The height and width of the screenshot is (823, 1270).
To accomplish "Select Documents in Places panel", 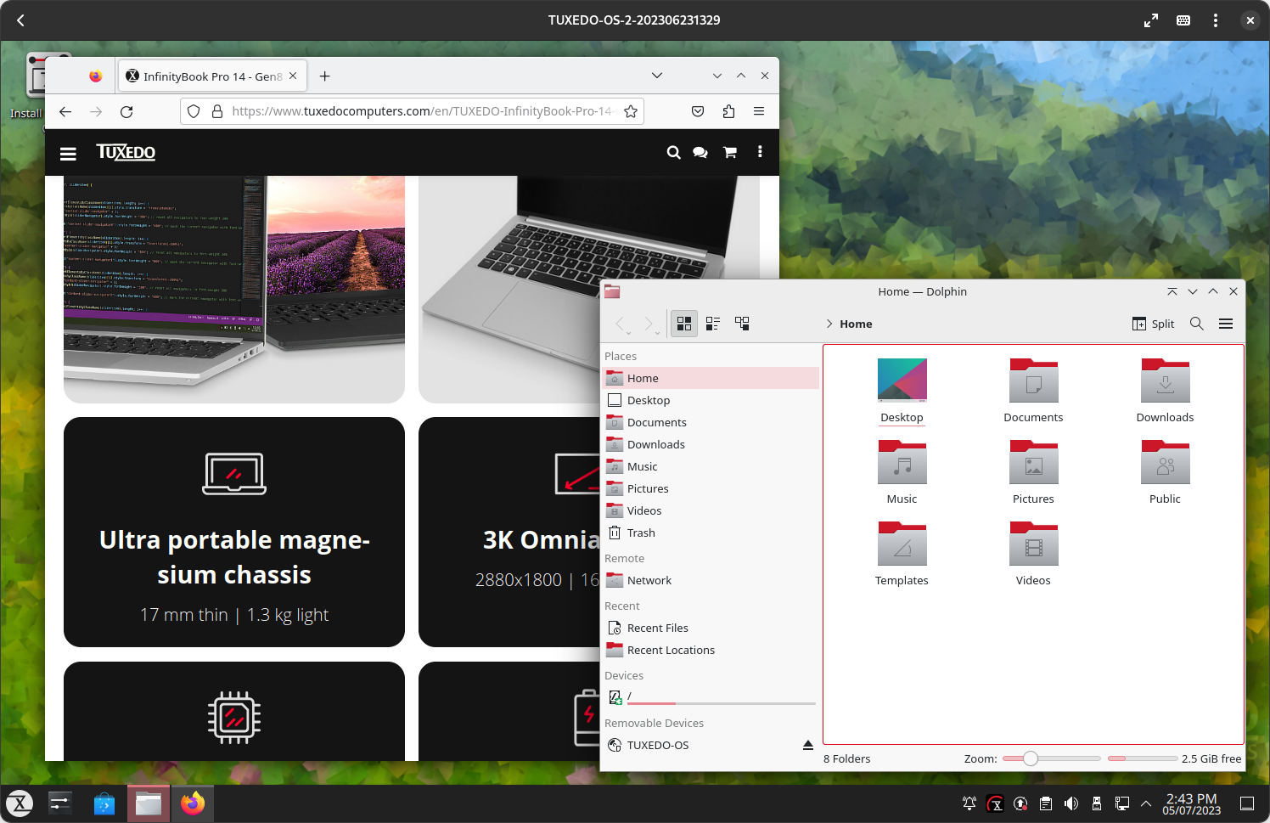I will 711,422.
